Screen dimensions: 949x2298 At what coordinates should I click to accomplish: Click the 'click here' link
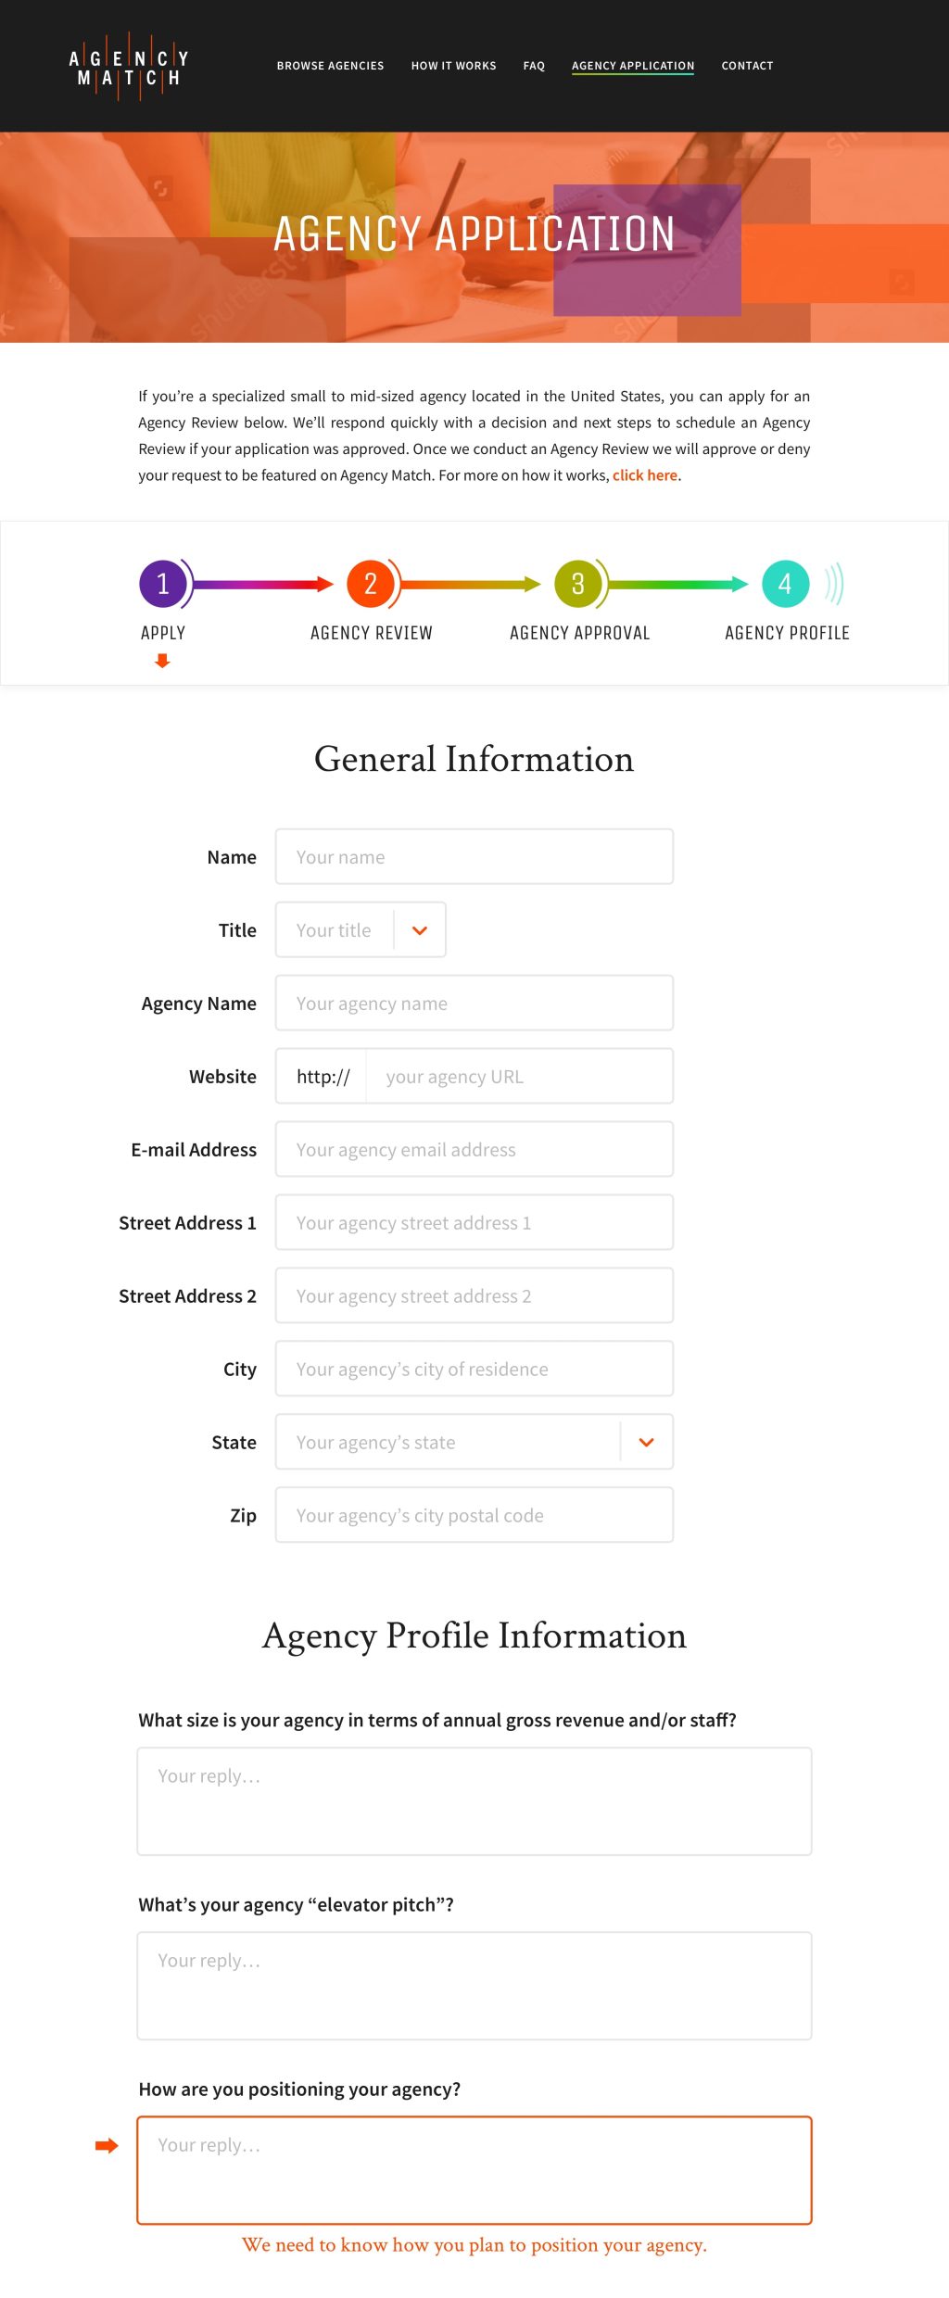[645, 474]
